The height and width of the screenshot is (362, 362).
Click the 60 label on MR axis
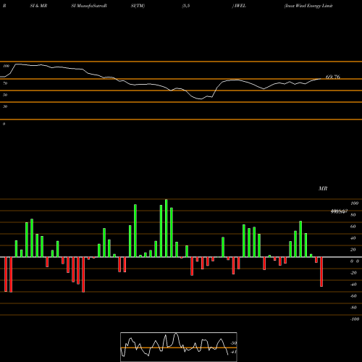tap(353, 227)
